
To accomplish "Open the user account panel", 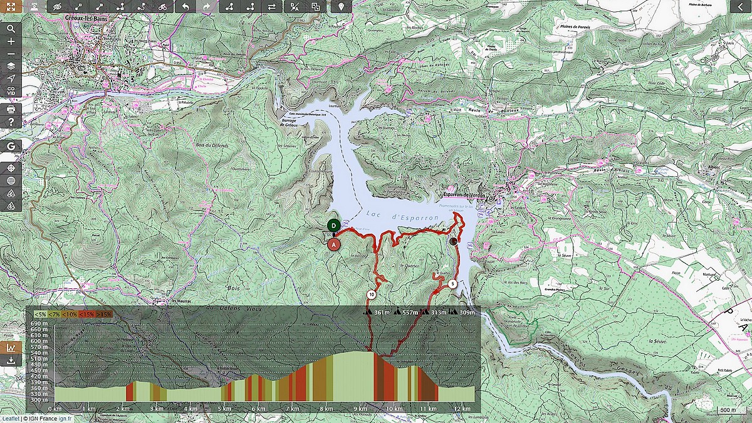I will pos(33,7).
